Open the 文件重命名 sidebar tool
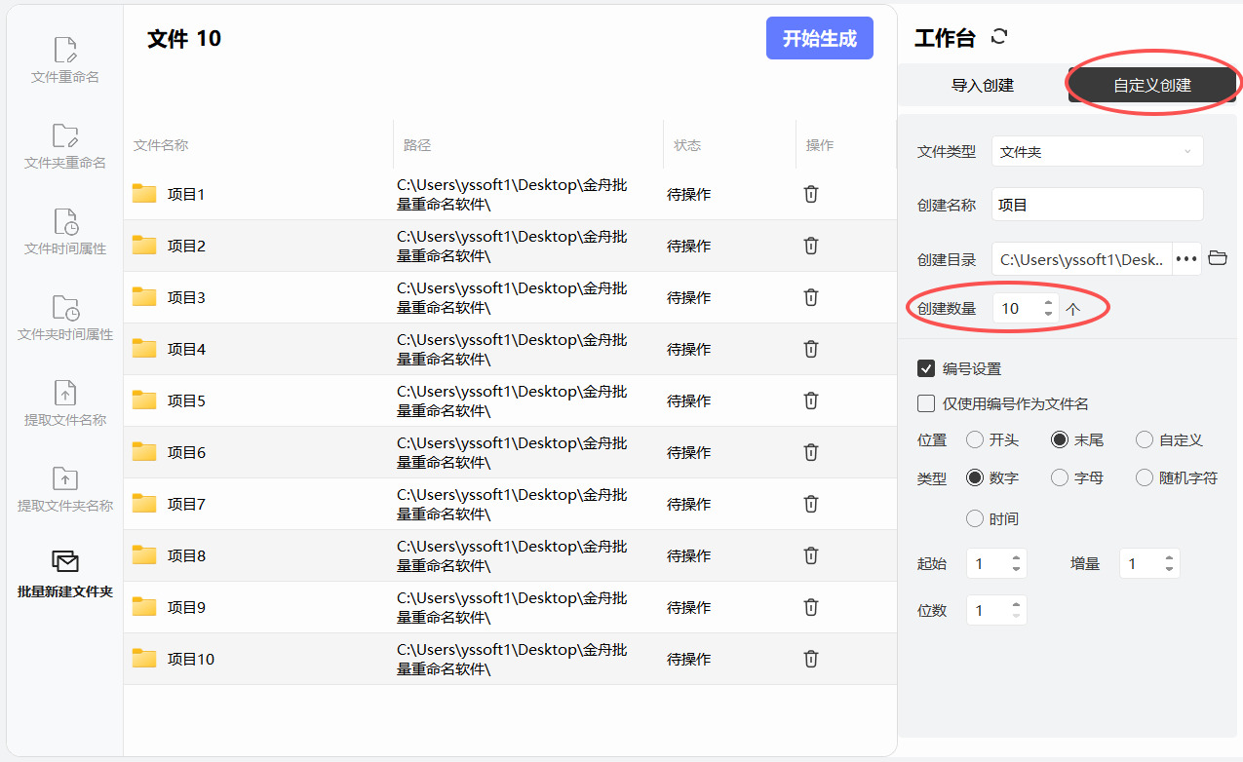Image resolution: width=1243 pixels, height=762 pixels. 64,60
